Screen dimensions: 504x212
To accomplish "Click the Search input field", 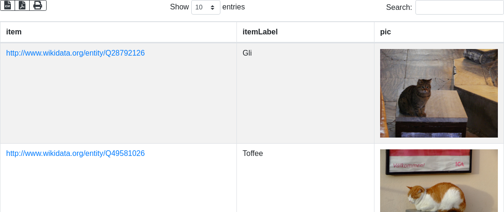I will (459, 8).
